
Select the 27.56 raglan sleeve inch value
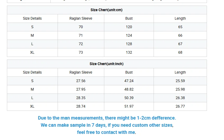(x=81, y=81)
